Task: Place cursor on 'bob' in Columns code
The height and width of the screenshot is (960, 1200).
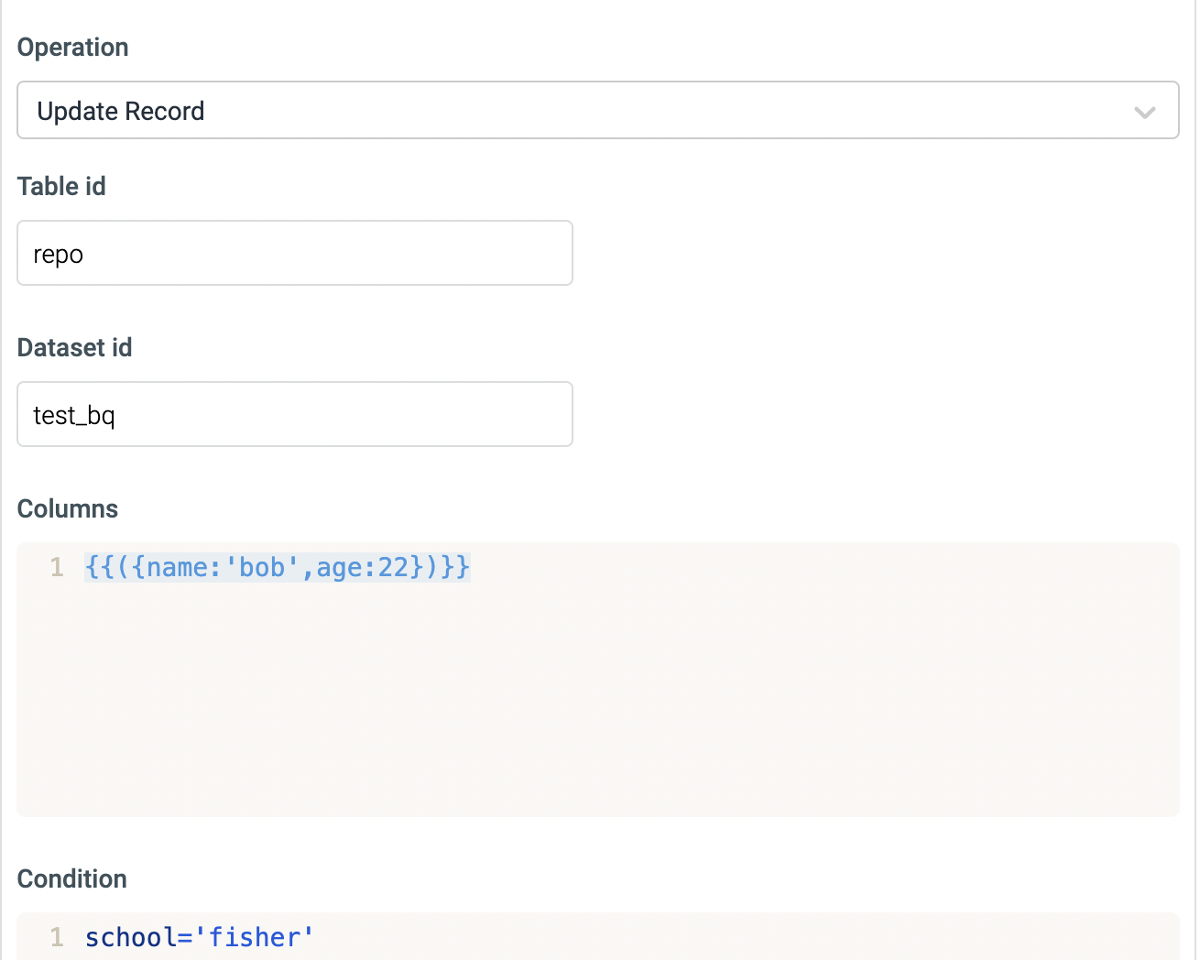Action: [x=262, y=568]
